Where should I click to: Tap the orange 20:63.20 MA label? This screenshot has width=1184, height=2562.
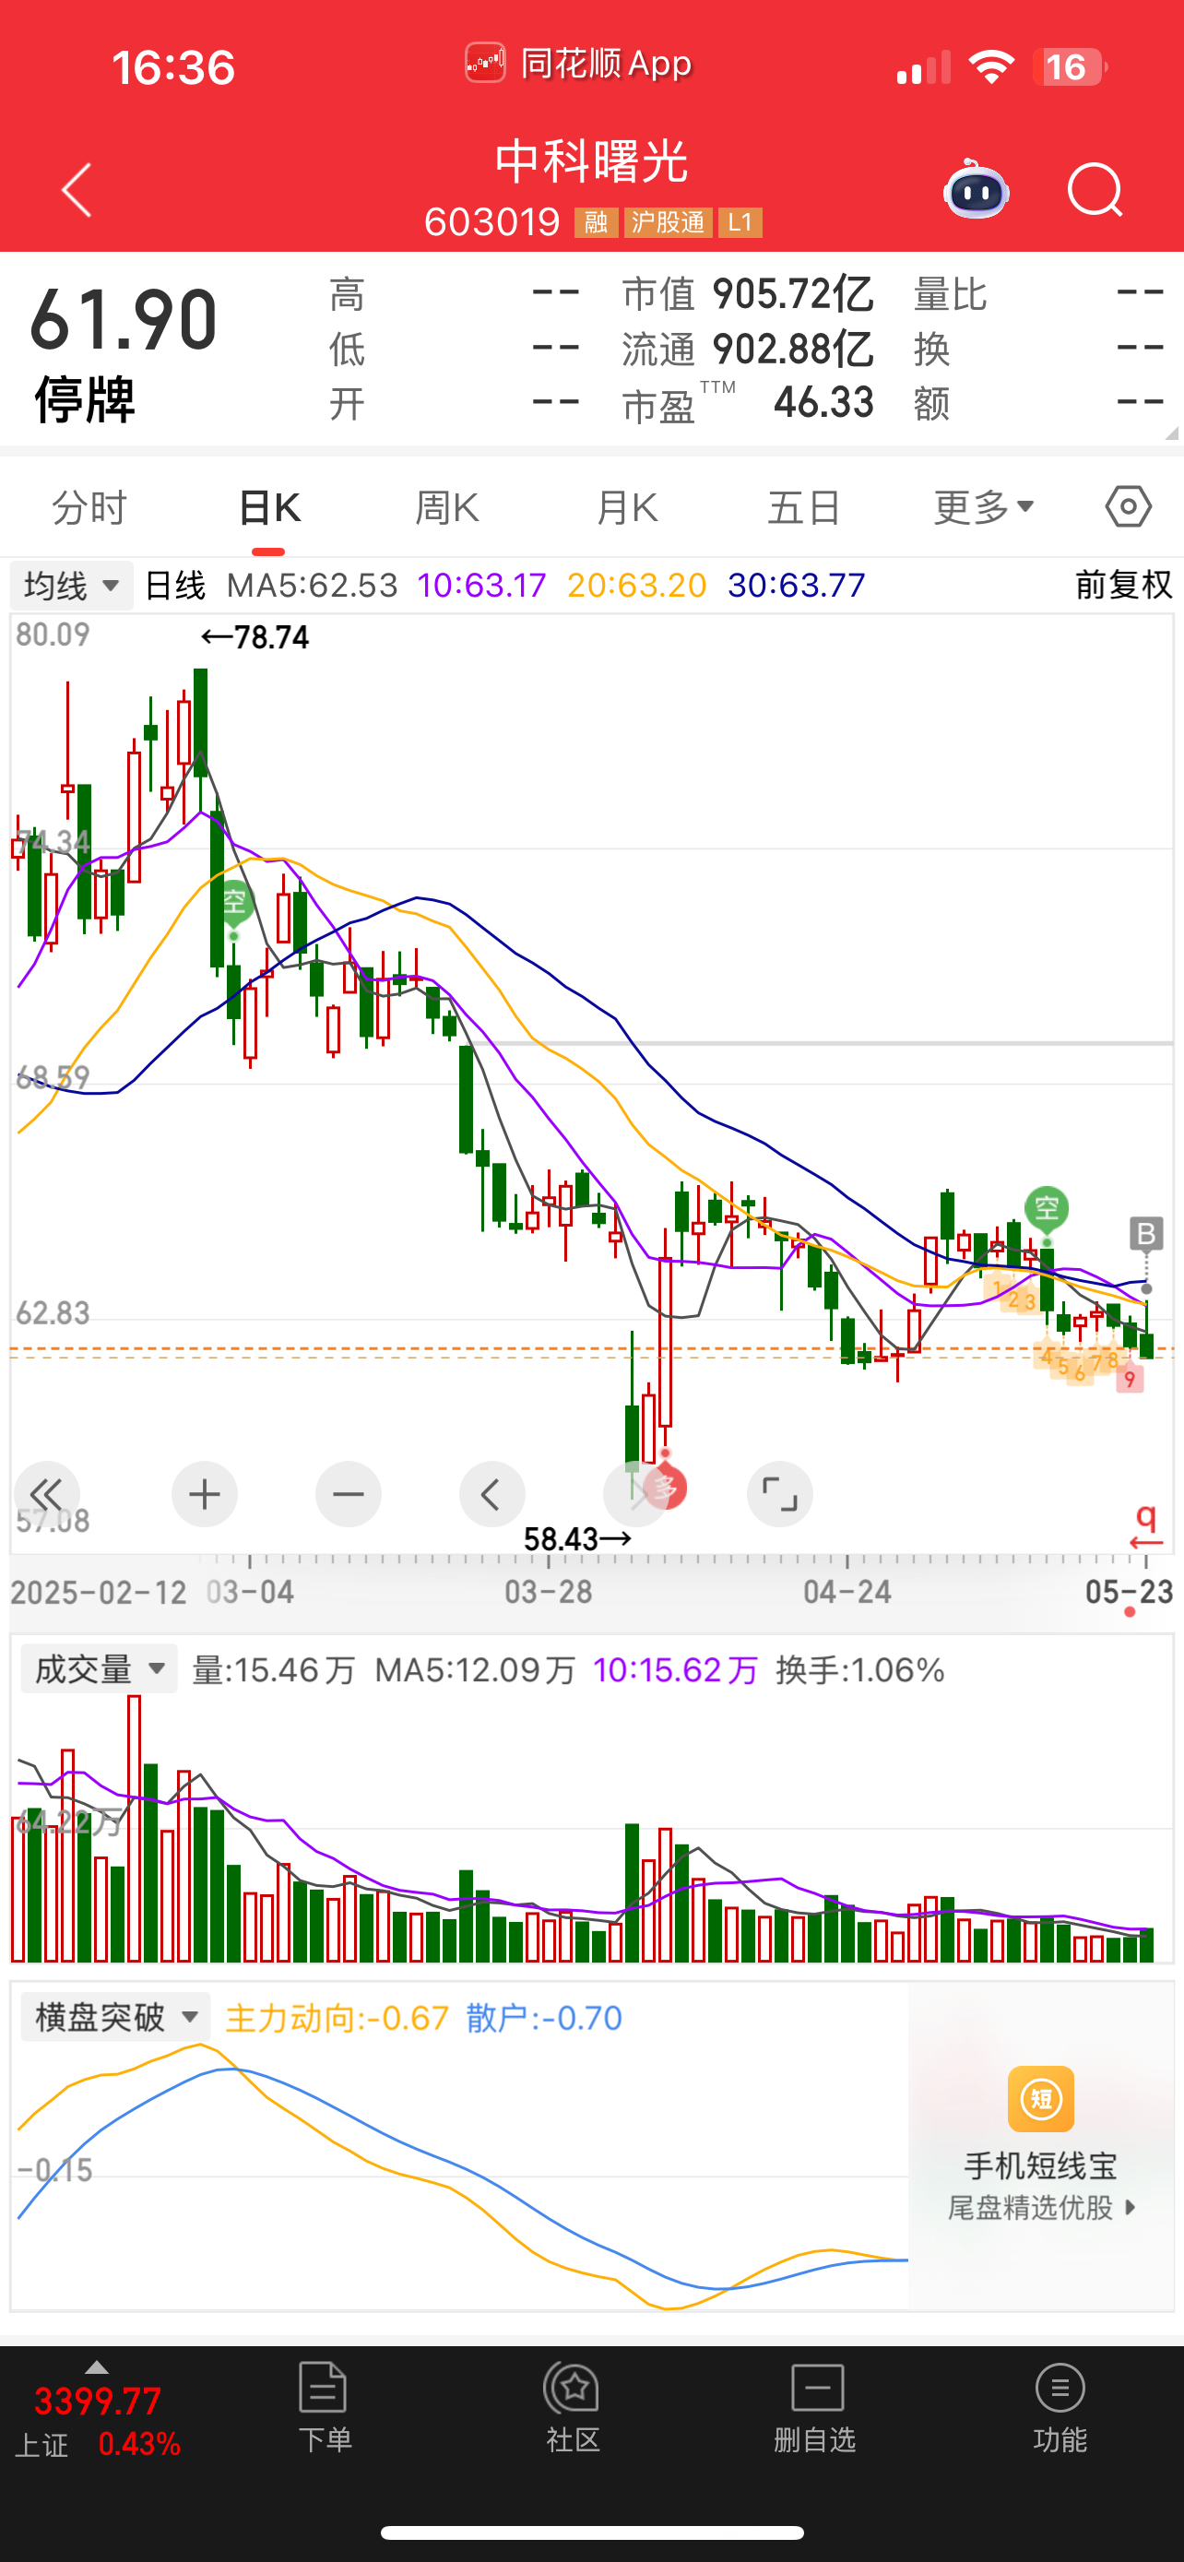[x=637, y=585]
